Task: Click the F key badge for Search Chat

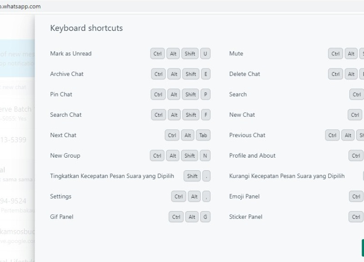Action: 206,115
